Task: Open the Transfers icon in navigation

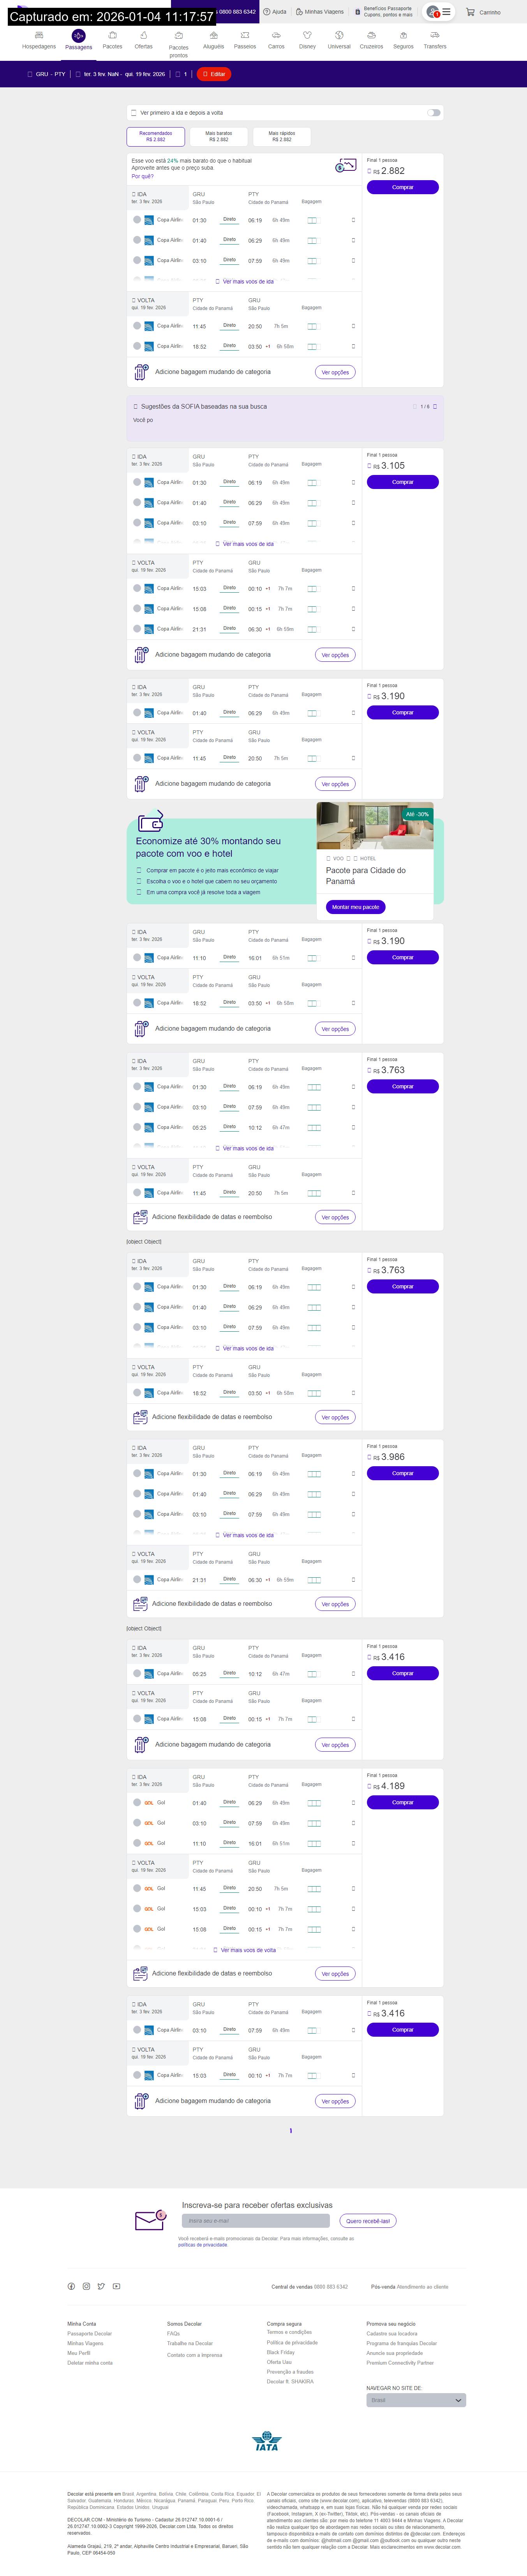Action: click(x=434, y=36)
